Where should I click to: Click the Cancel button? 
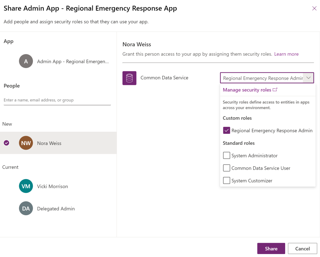[303, 248]
